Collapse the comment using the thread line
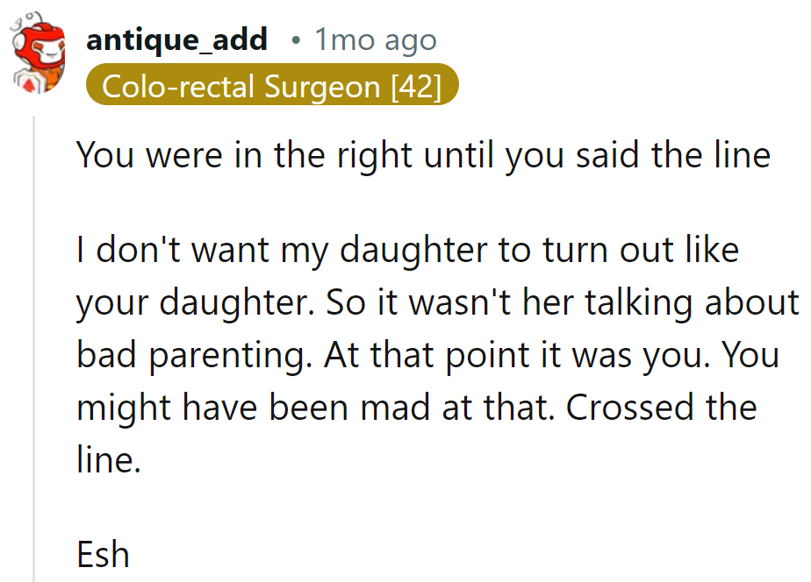This screenshot has width=811, height=582. [35, 351]
